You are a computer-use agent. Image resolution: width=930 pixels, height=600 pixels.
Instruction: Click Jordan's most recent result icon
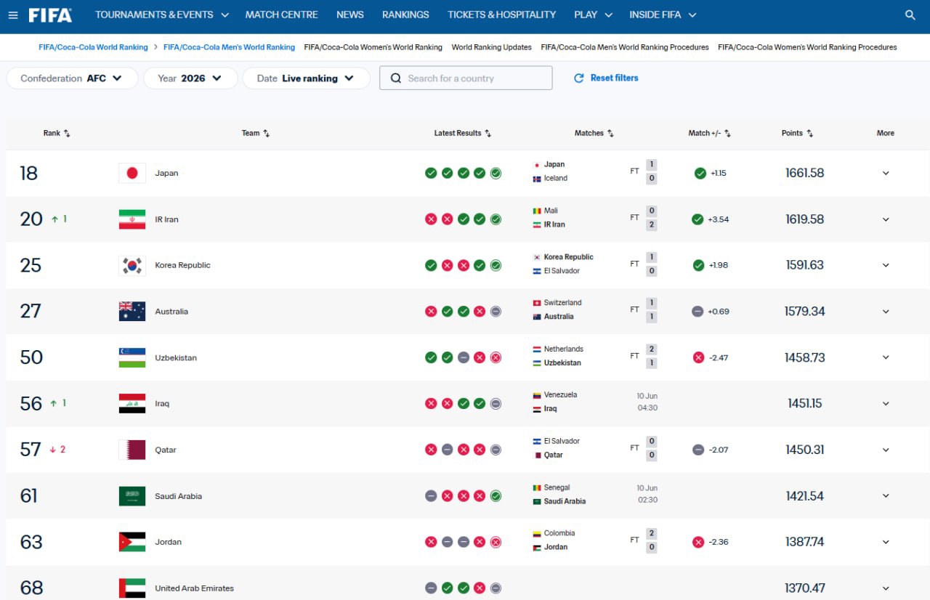(496, 542)
